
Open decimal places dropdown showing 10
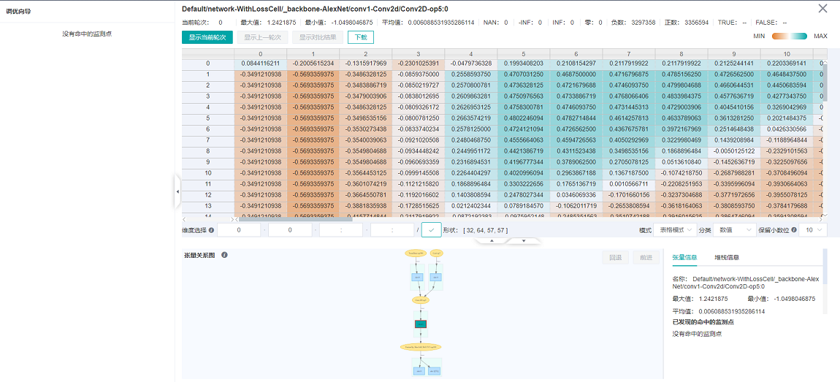[x=812, y=230]
